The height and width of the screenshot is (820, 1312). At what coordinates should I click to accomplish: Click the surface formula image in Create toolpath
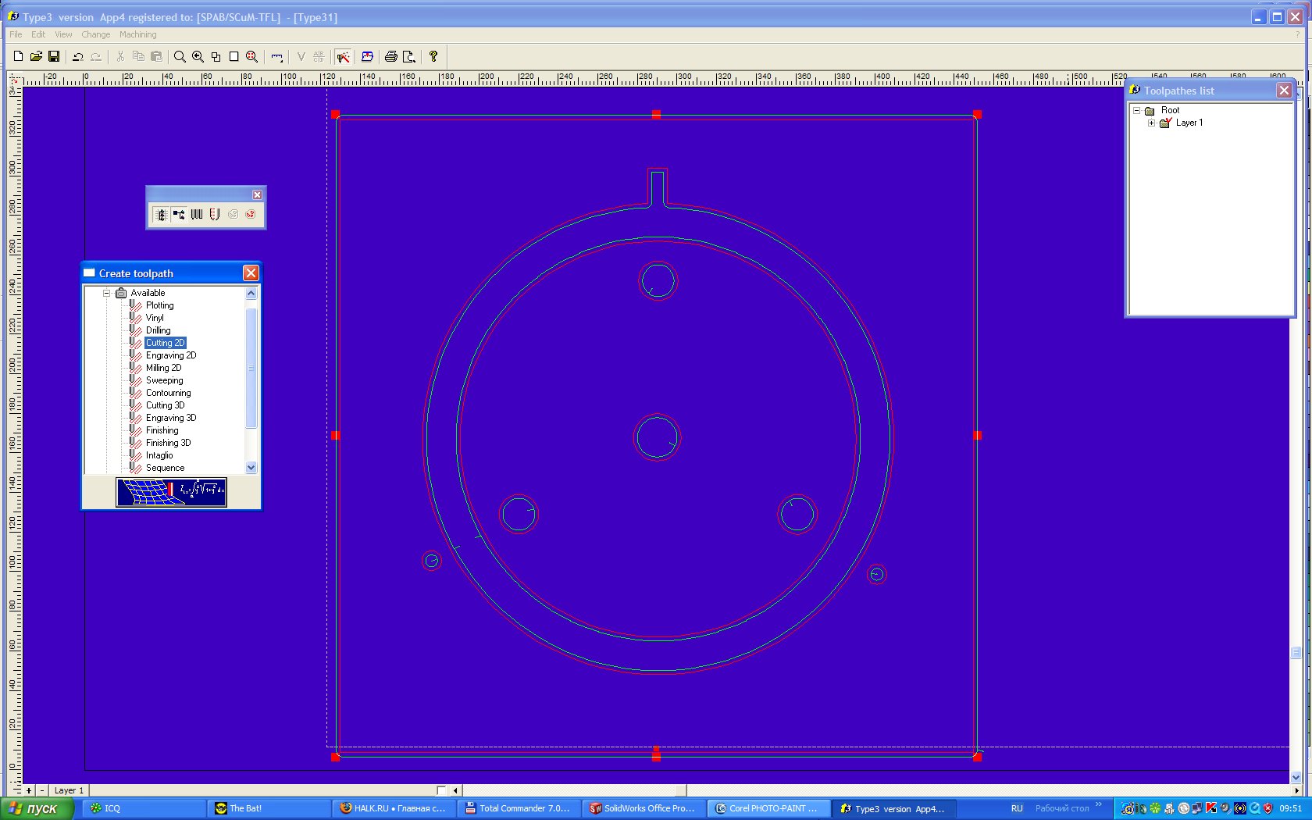pyautogui.click(x=171, y=492)
